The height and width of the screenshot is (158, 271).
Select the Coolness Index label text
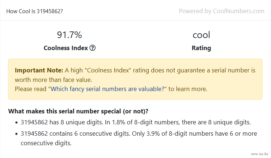(x=66, y=48)
